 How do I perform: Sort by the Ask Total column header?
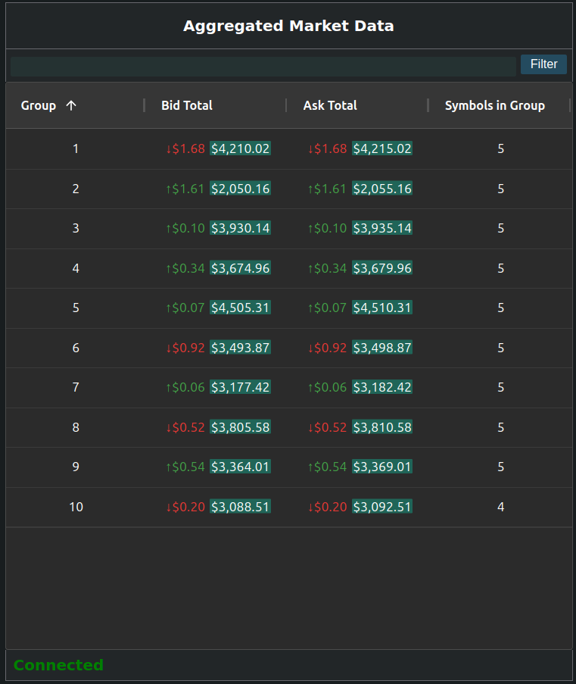point(330,105)
